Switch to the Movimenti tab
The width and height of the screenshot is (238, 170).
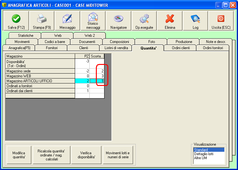22,42
